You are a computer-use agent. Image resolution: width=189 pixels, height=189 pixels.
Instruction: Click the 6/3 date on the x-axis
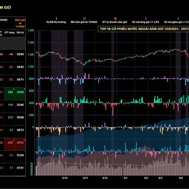160,178
